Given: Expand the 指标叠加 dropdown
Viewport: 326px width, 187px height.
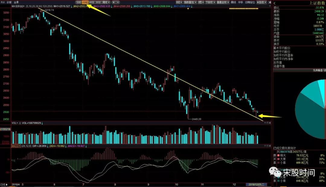Looking at the screenshot, I should (x=190, y=2).
